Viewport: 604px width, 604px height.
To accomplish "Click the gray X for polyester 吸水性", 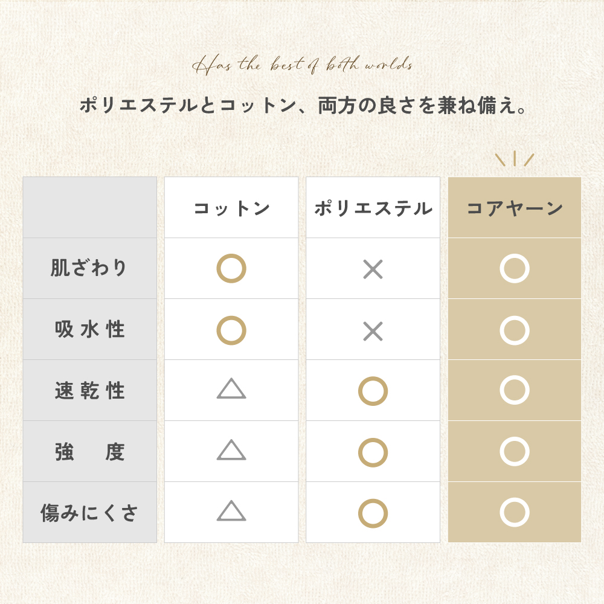I will point(373,331).
